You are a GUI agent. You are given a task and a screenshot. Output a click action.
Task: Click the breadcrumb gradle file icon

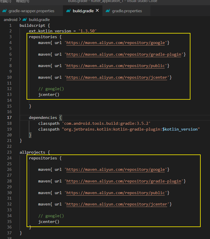pos(25,20)
